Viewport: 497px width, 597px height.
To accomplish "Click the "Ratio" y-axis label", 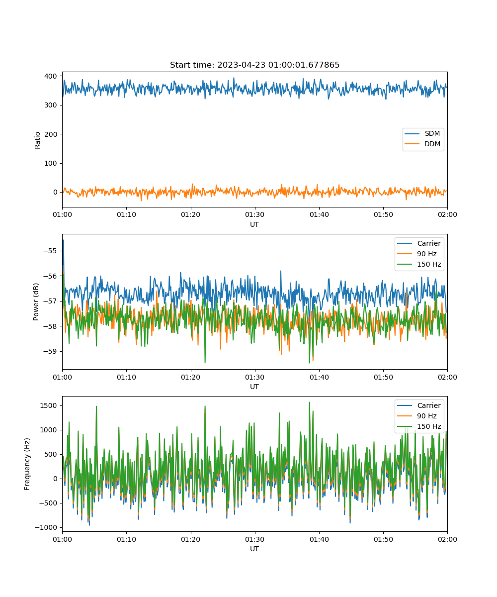I will tap(38, 139).
